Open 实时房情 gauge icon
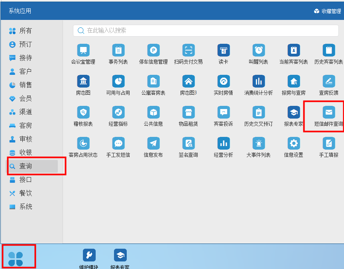The image size is (344, 269). 224,82
